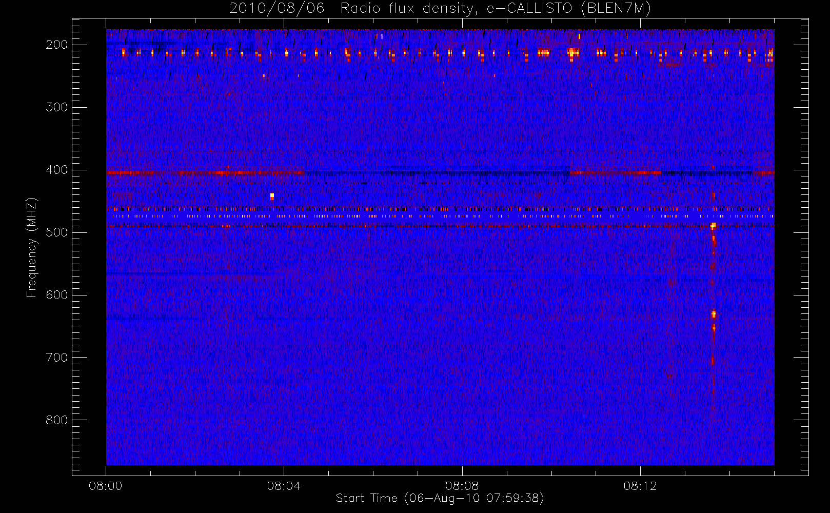Click the 'Frequency (MHZ)' axis title

[32, 247]
